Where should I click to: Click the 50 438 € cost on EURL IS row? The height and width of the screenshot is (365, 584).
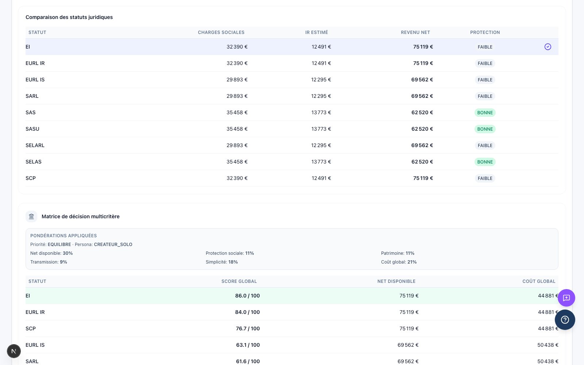[547, 345]
